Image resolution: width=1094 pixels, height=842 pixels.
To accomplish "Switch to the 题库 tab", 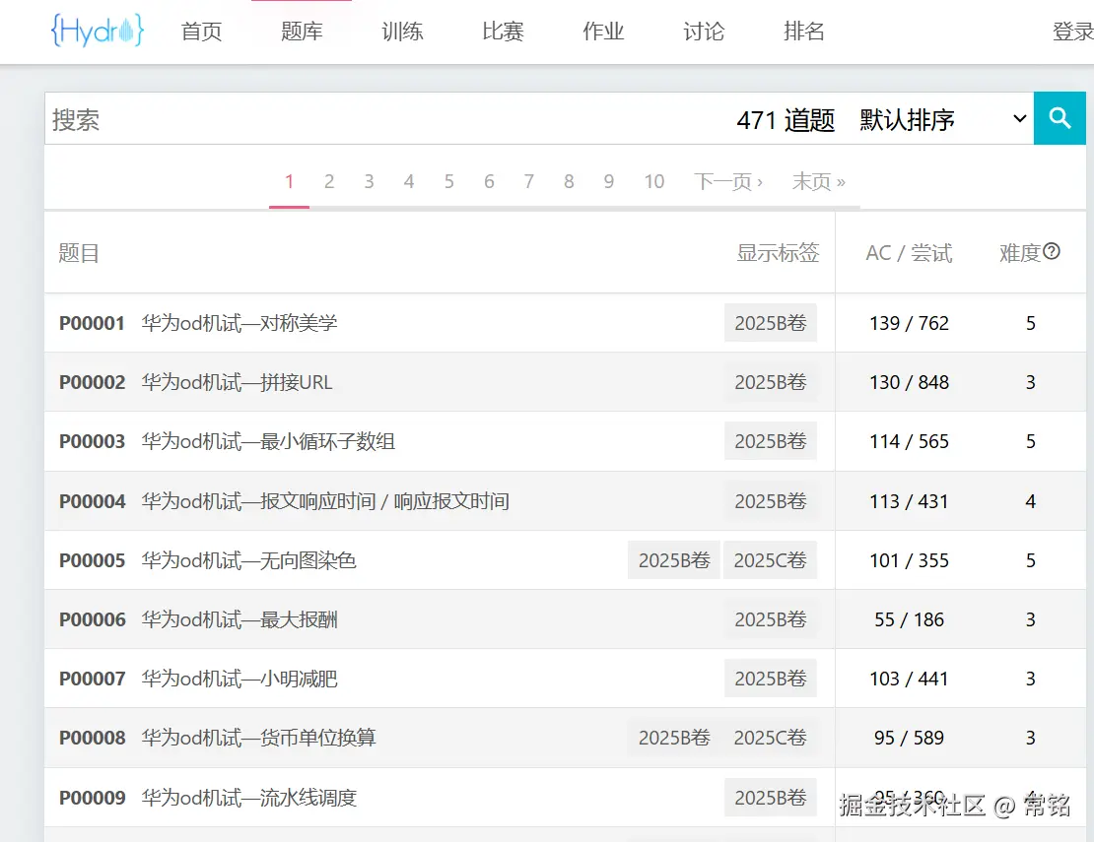I will coord(302,31).
